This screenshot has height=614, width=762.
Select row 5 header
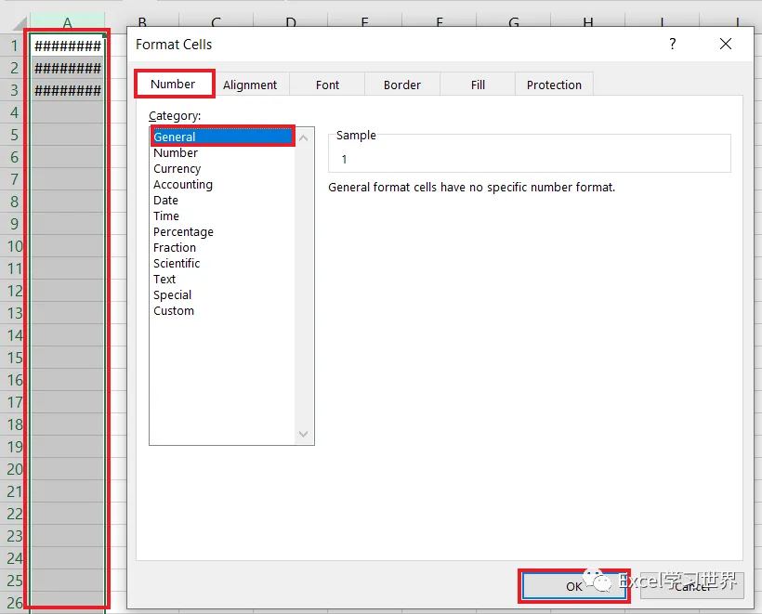pos(15,135)
